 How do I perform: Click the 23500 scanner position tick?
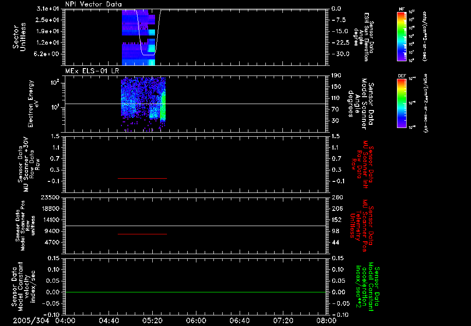50,198
